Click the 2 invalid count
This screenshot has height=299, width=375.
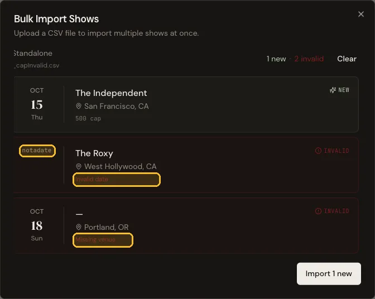pyautogui.click(x=309, y=59)
